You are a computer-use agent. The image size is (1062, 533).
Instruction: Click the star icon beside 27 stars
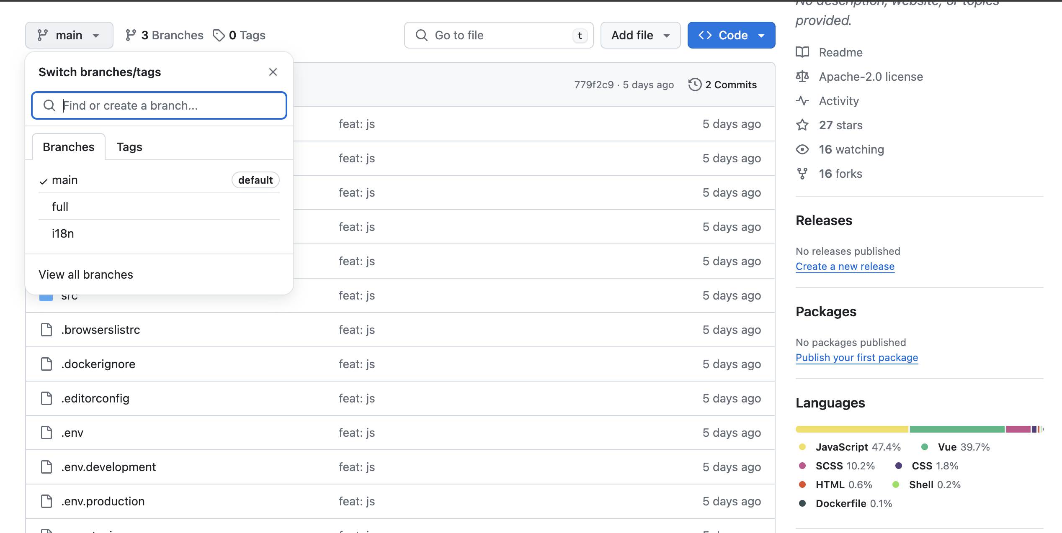tap(802, 125)
